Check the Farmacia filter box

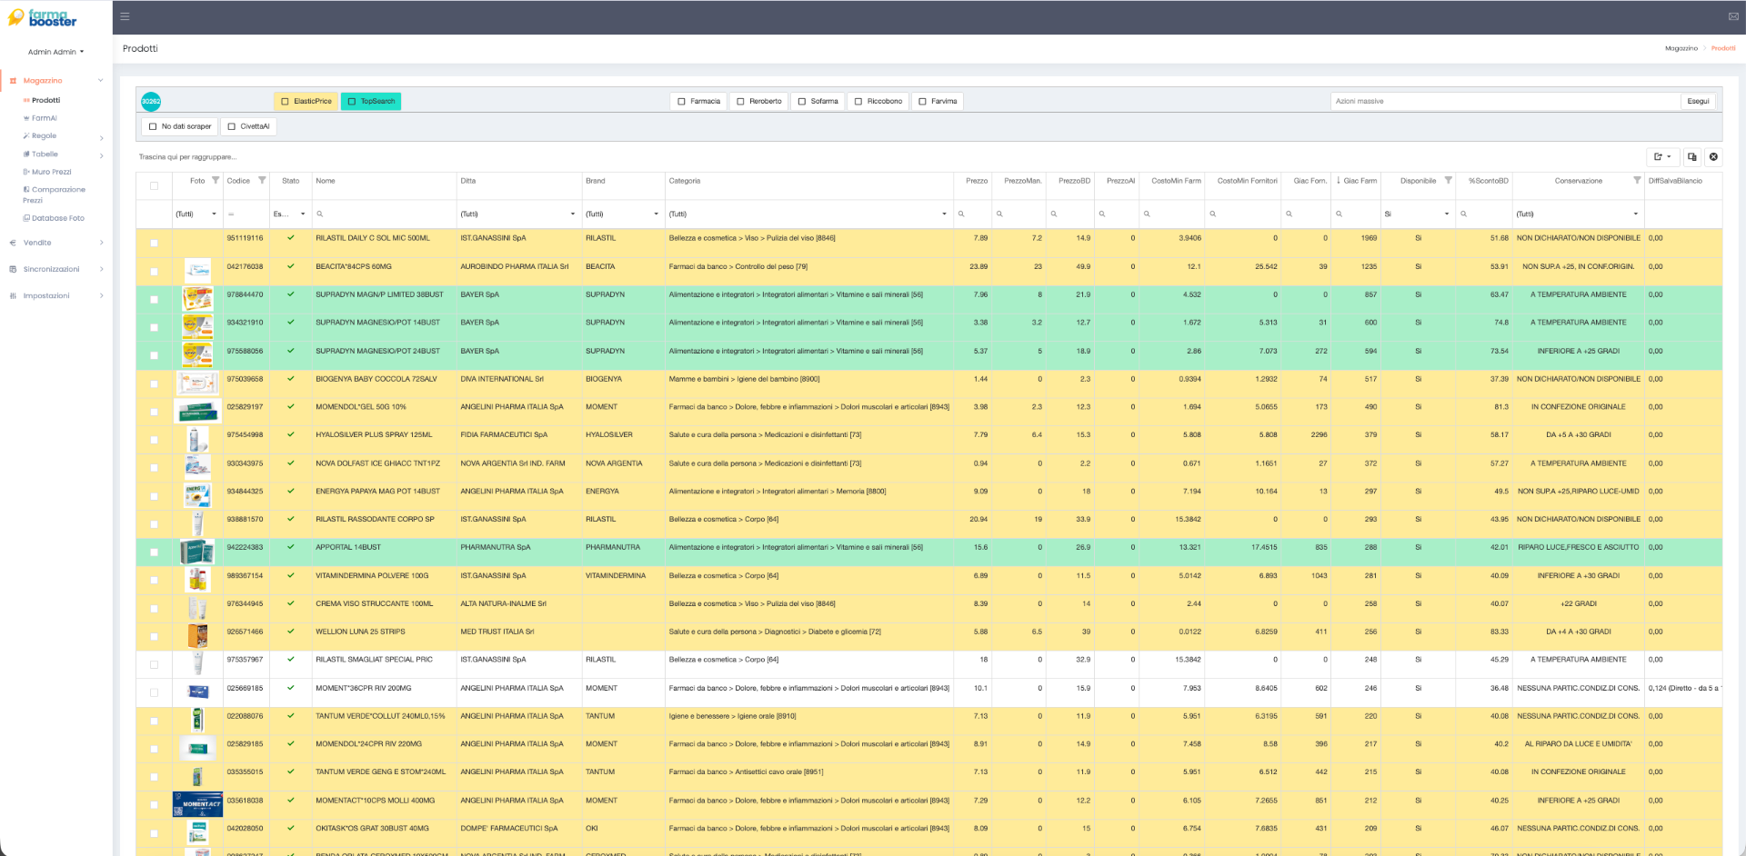682,102
